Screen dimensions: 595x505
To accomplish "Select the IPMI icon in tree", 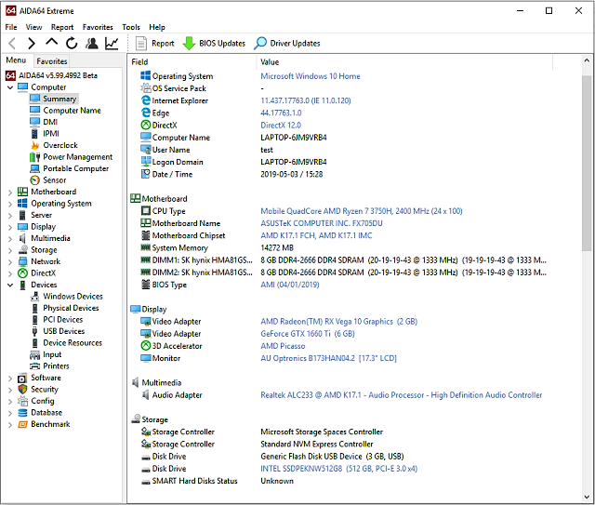I will (x=35, y=134).
